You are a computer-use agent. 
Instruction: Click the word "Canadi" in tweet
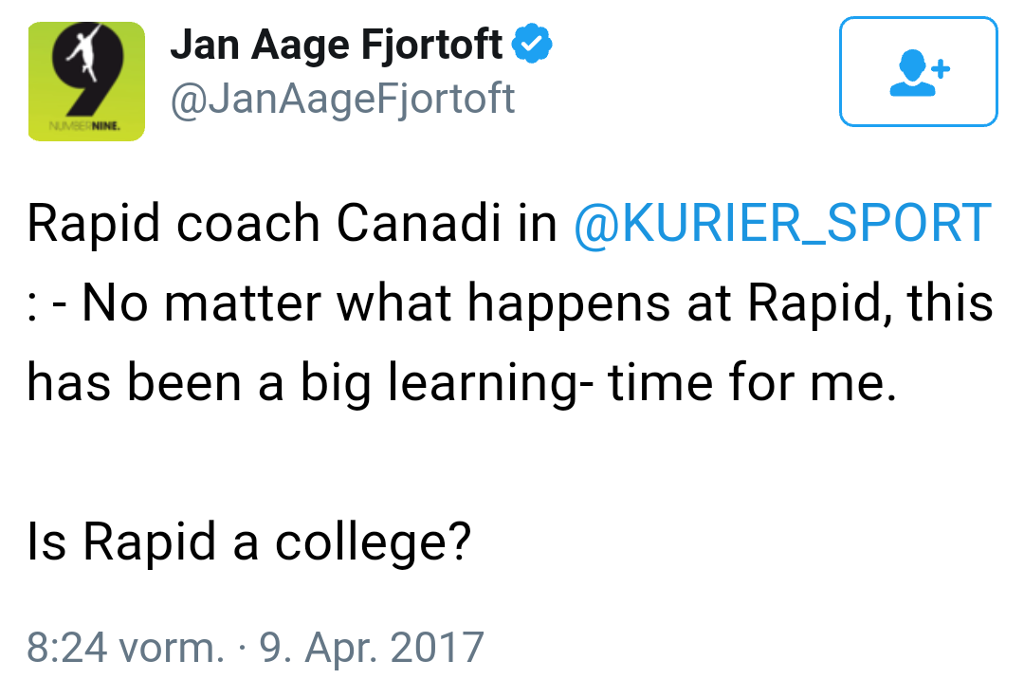[418, 223]
